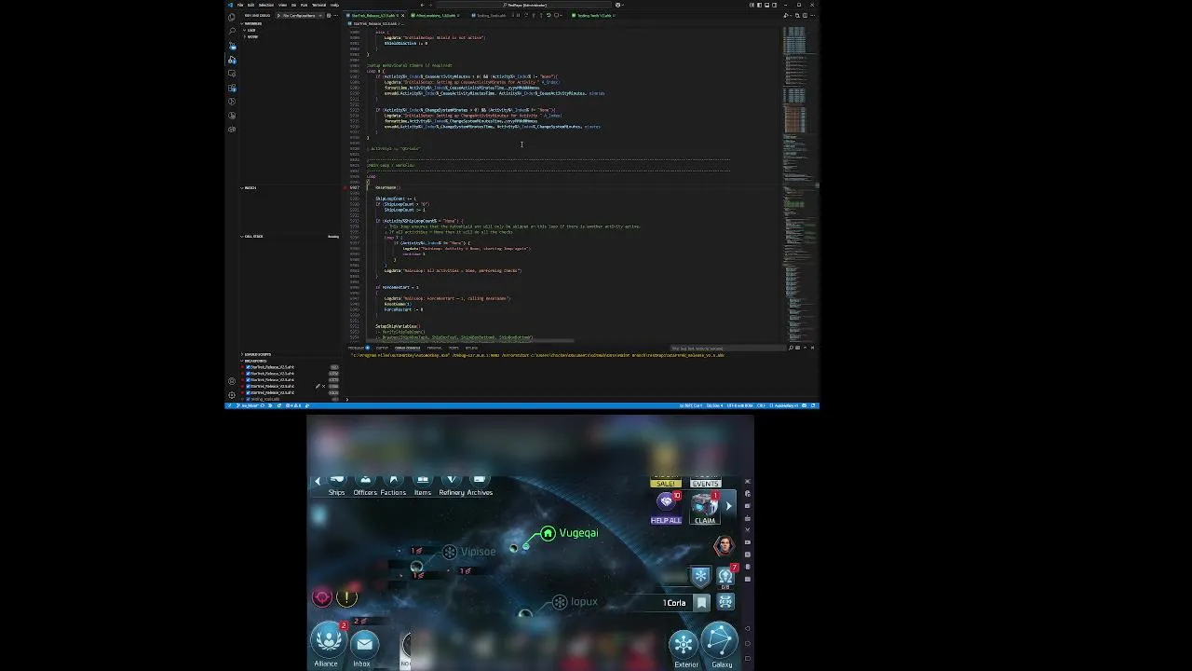The image size is (1192, 671).
Task: Click the bookmark icon beside 1Corla
Action: (x=701, y=603)
